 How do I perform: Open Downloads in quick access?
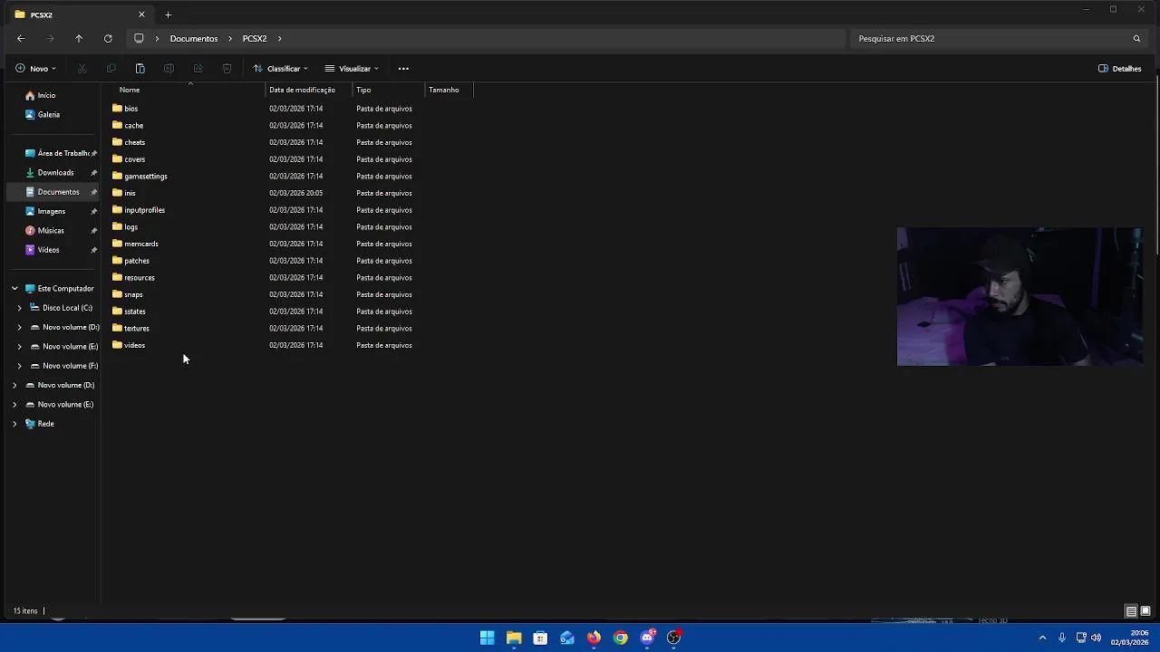click(55, 173)
